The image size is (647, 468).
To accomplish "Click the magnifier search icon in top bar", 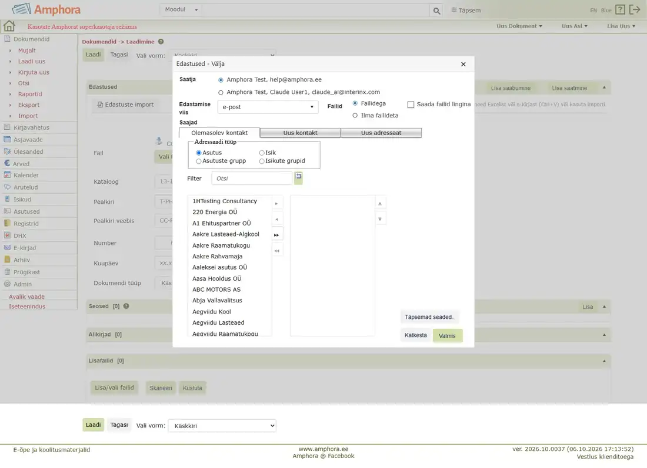I will (436, 11).
